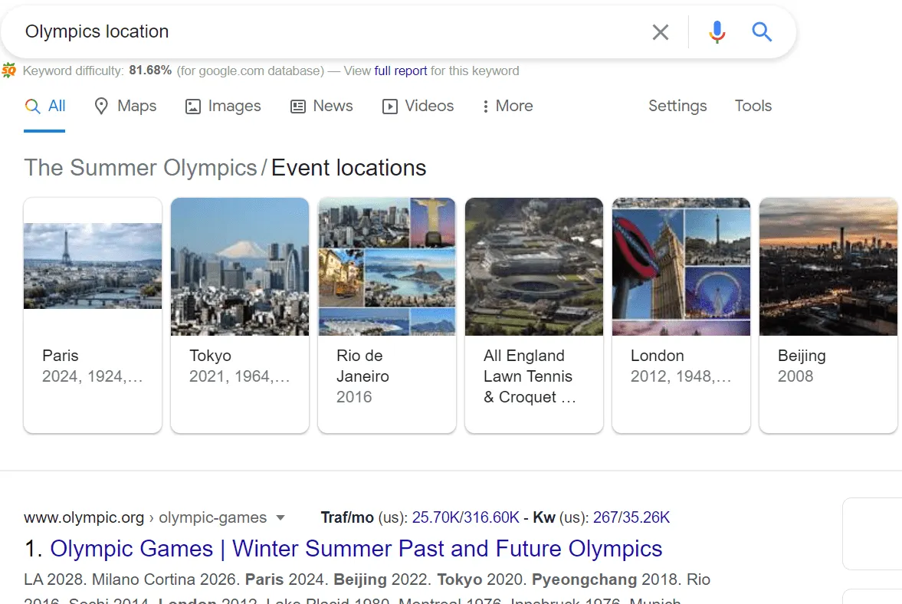Open the Olympic Games result title link
The height and width of the screenshot is (604, 902).
[x=356, y=549]
